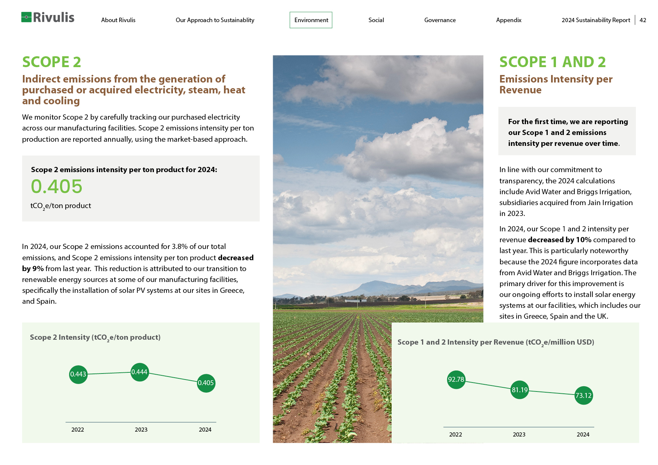Open the Social section tab
The width and height of the screenshot is (658, 465).
point(376,20)
